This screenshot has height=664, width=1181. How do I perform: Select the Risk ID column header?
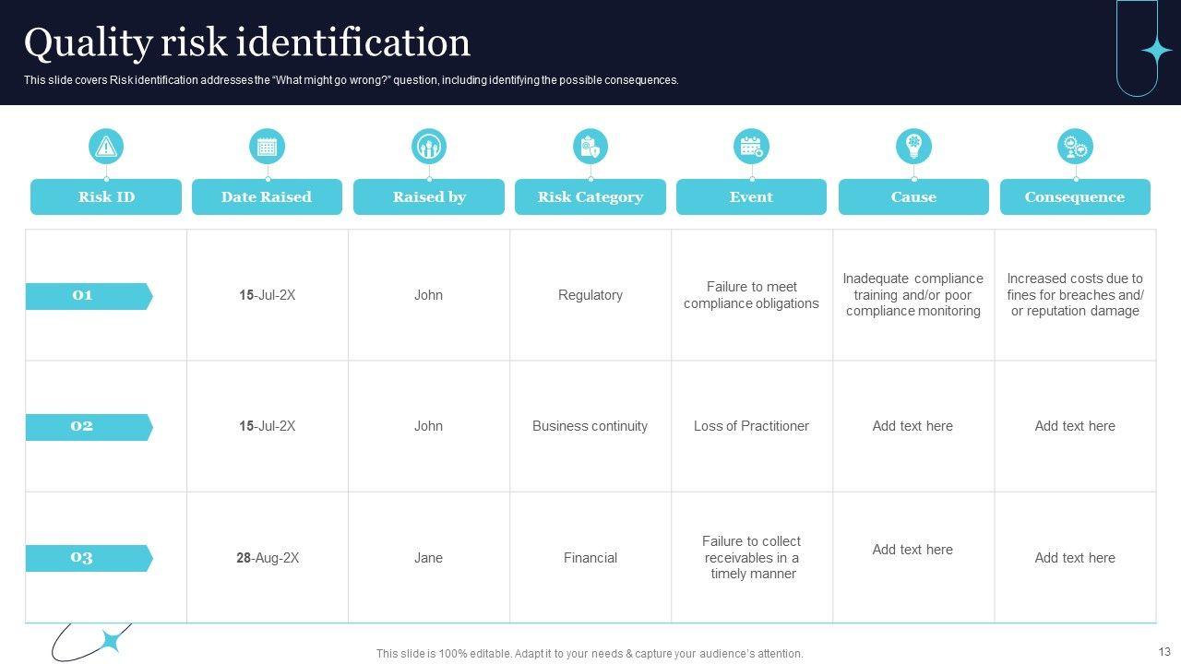(106, 197)
